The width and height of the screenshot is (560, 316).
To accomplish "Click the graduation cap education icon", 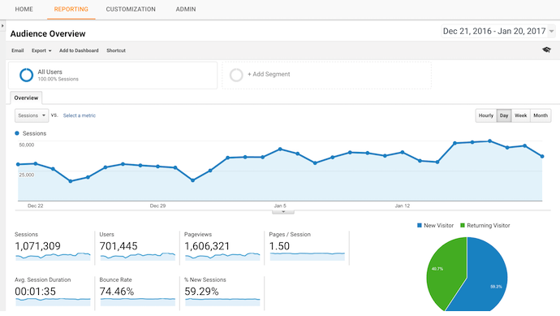I will [546, 50].
